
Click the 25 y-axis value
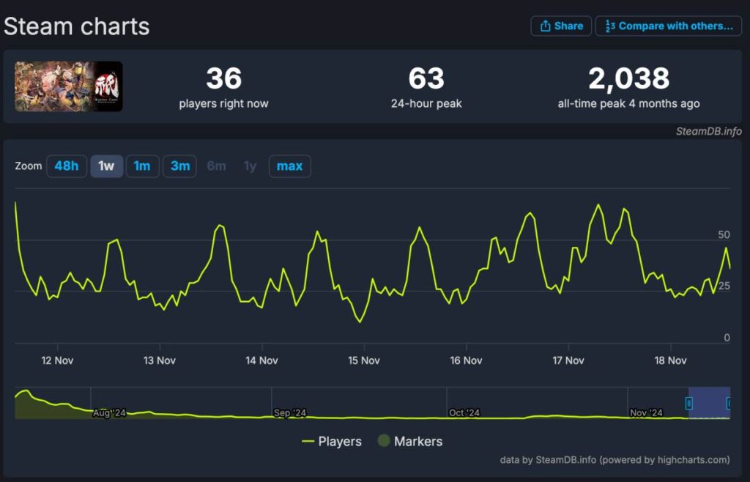pyautogui.click(x=724, y=286)
